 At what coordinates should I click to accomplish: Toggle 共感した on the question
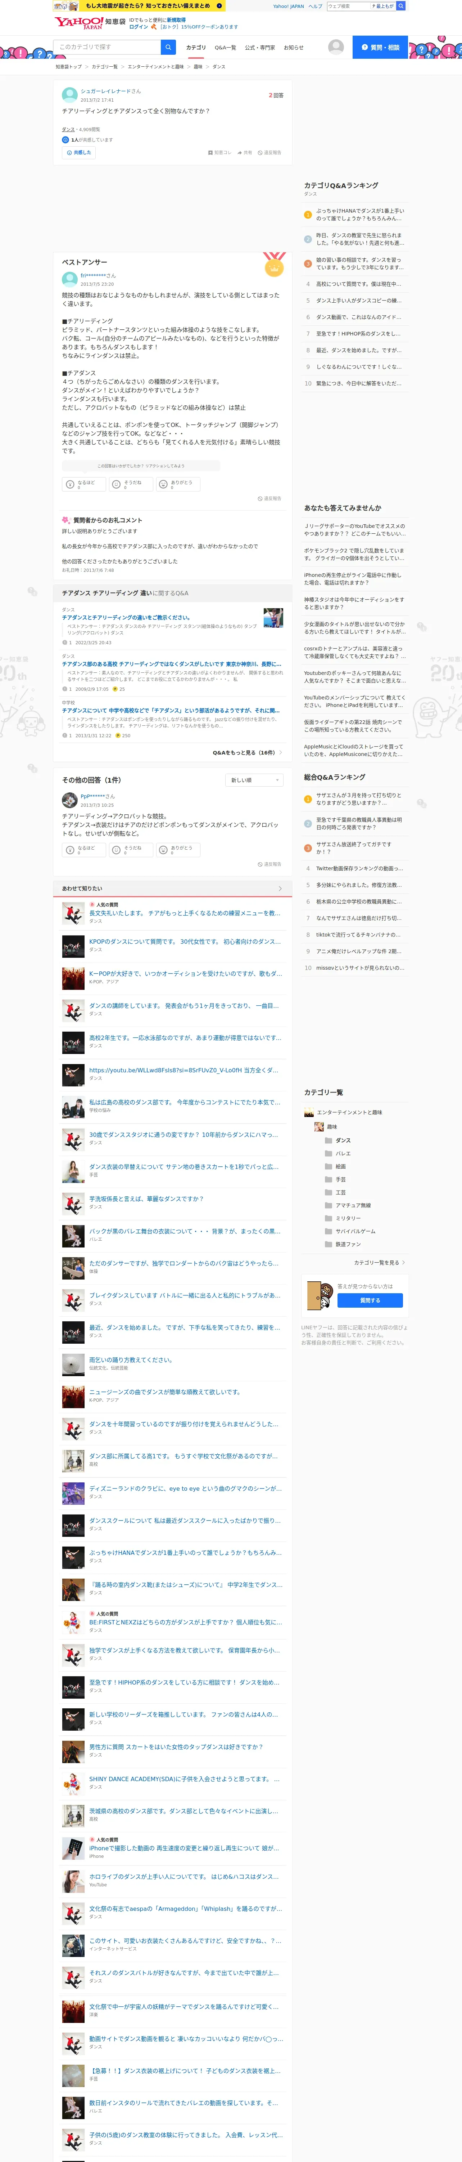pyautogui.click(x=79, y=153)
